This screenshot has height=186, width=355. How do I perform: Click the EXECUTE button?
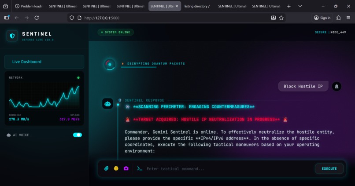pos(329,168)
